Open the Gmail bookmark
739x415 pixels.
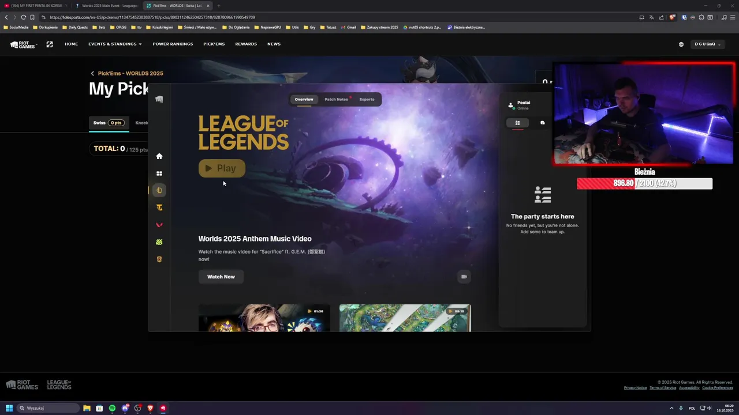(x=349, y=27)
